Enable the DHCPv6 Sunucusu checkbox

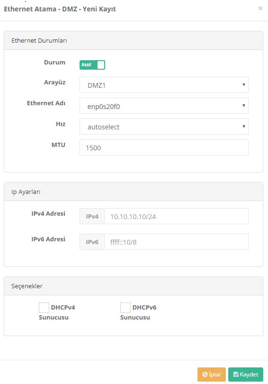[x=125, y=308]
